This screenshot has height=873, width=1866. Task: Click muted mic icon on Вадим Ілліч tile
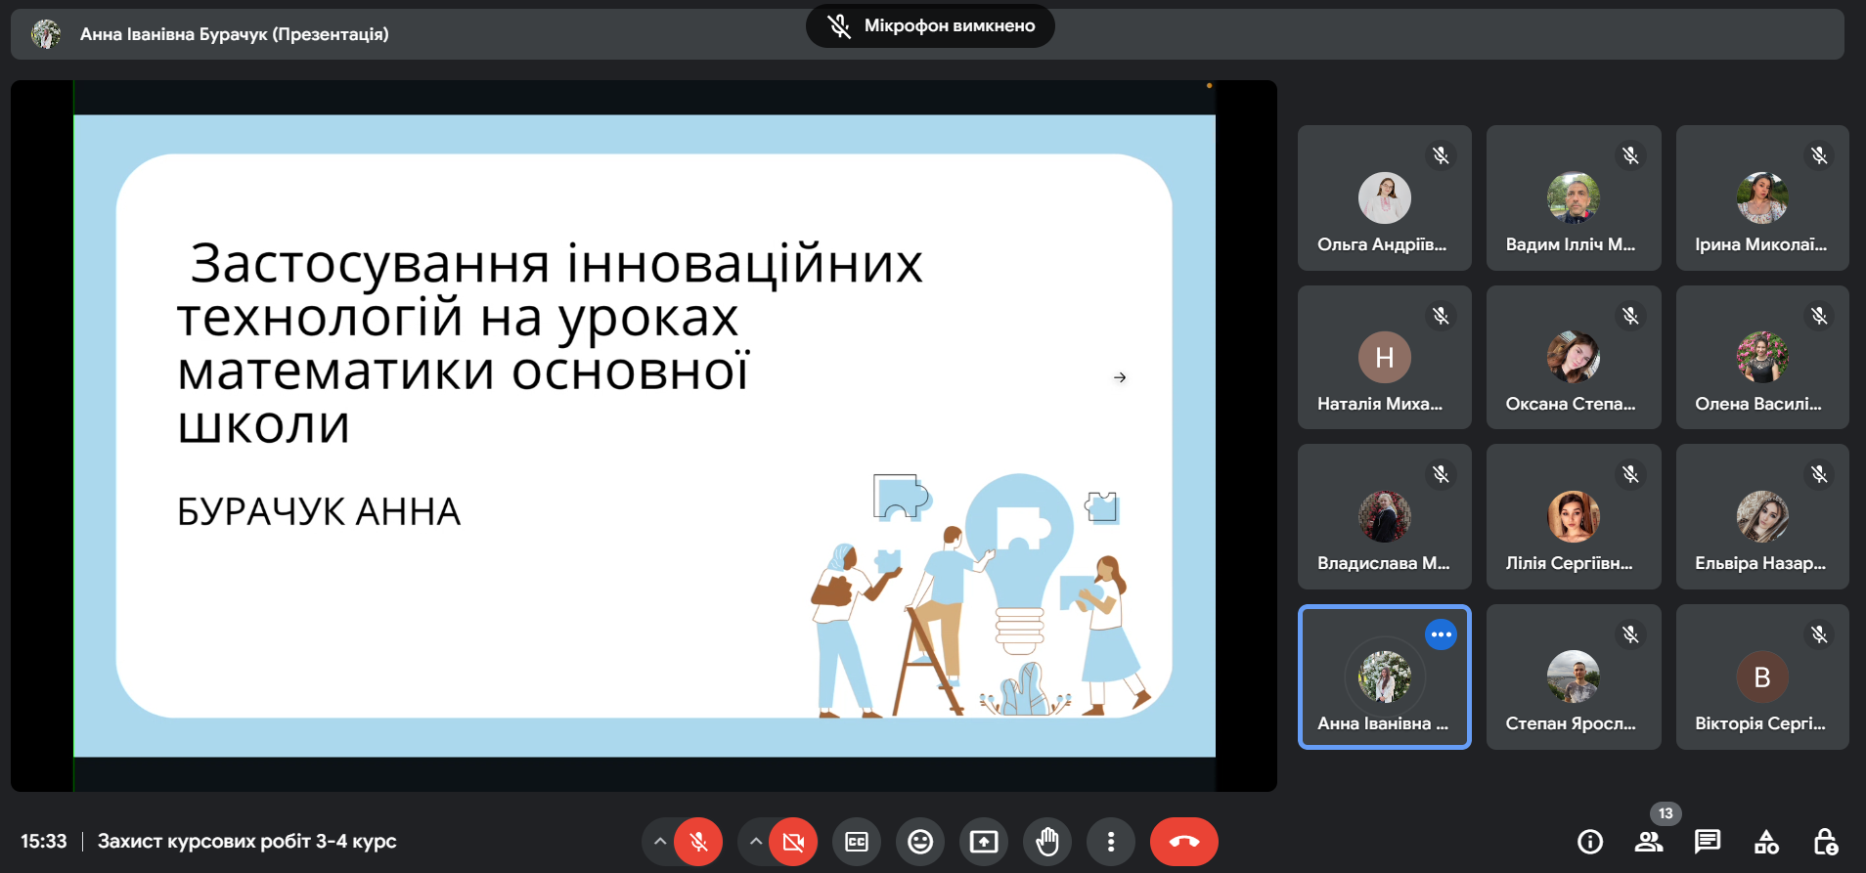[x=1630, y=155]
